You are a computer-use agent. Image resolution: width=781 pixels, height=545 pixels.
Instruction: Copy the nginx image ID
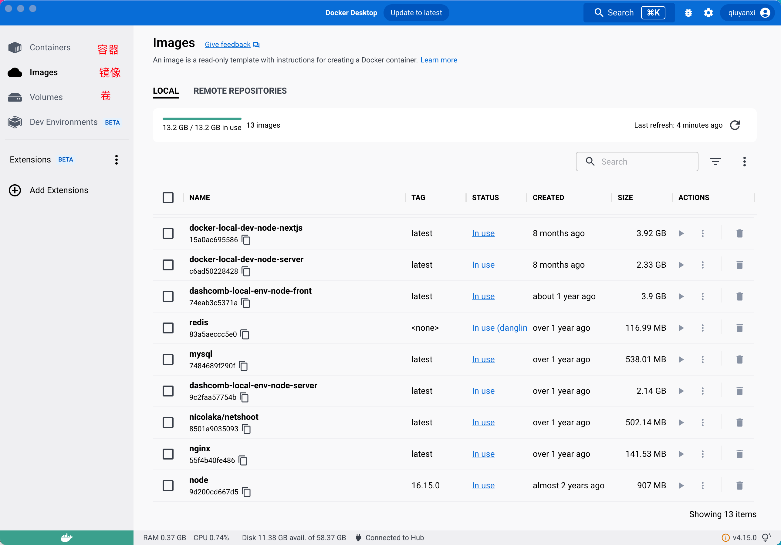tap(243, 460)
